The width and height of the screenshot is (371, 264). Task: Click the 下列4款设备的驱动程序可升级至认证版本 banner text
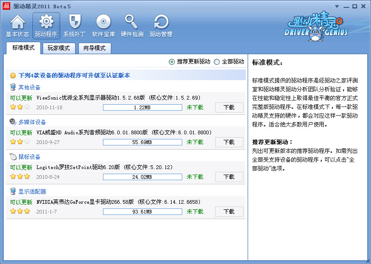74,75
